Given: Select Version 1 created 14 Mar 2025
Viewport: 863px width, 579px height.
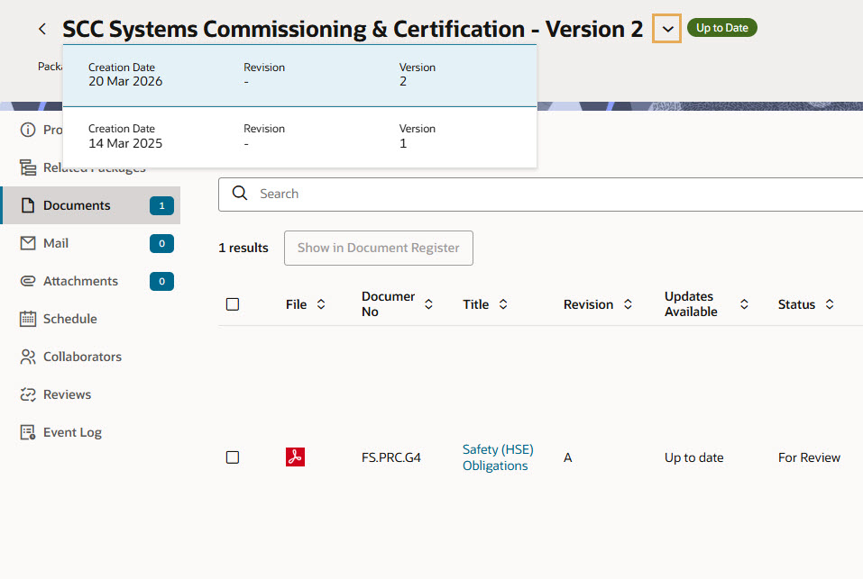Looking at the screenshot, I should coord(299,136).
